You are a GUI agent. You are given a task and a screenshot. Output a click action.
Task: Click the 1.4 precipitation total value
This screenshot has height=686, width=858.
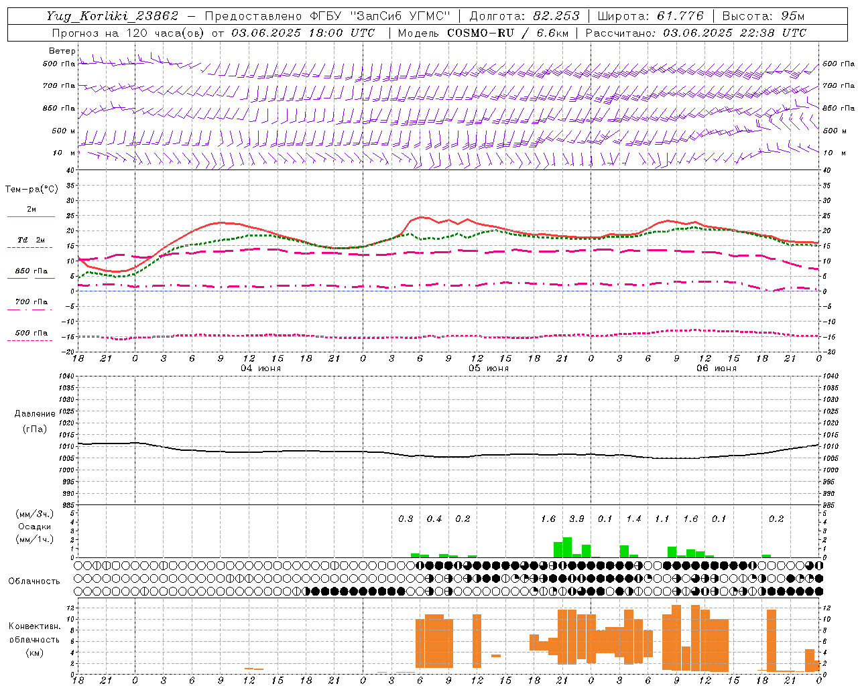[x=633, y=519]
